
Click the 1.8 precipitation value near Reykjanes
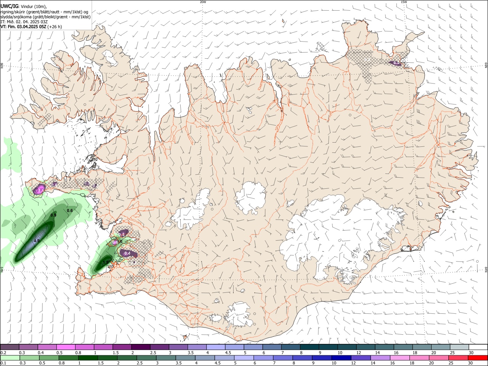pyautogui.click(x=106, y=262)
